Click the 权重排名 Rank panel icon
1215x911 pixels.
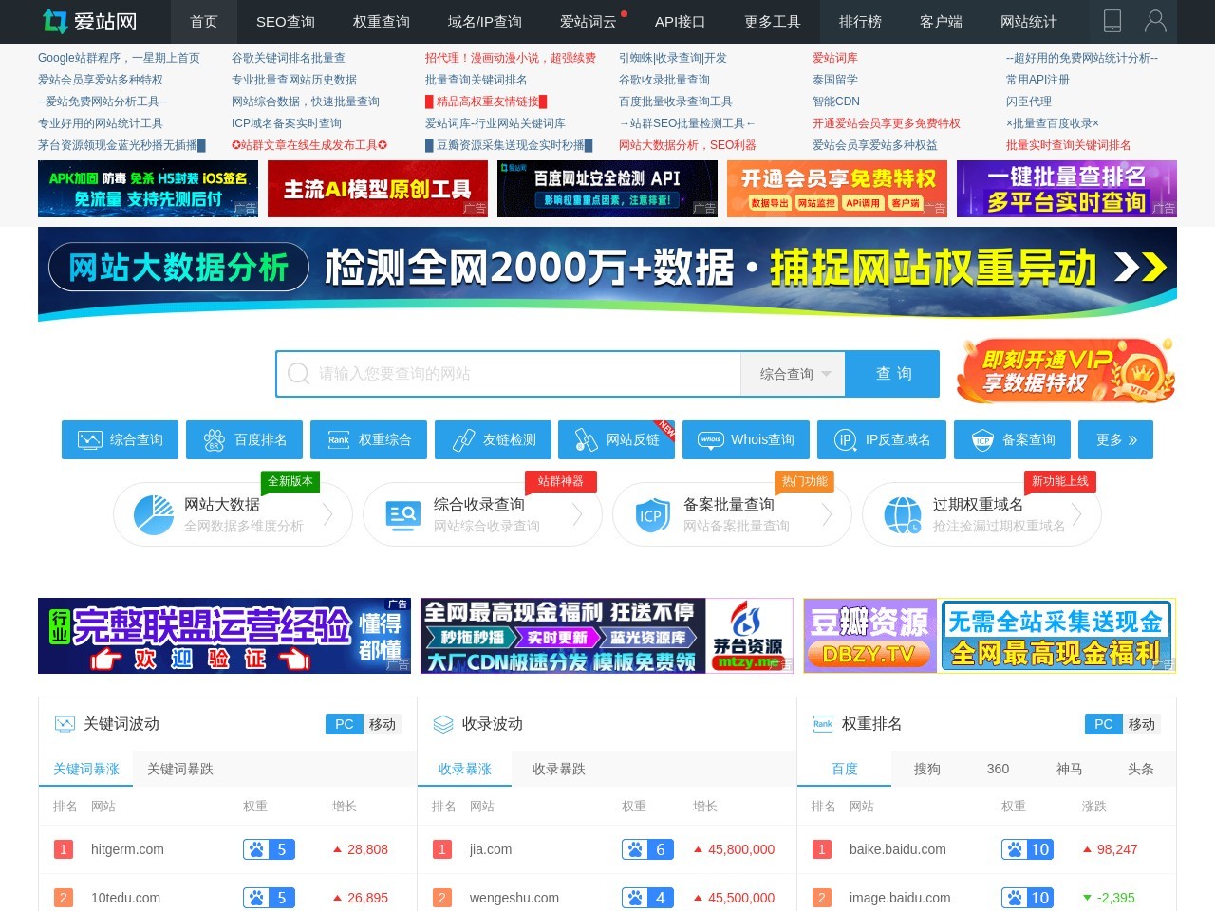point(823,724)
